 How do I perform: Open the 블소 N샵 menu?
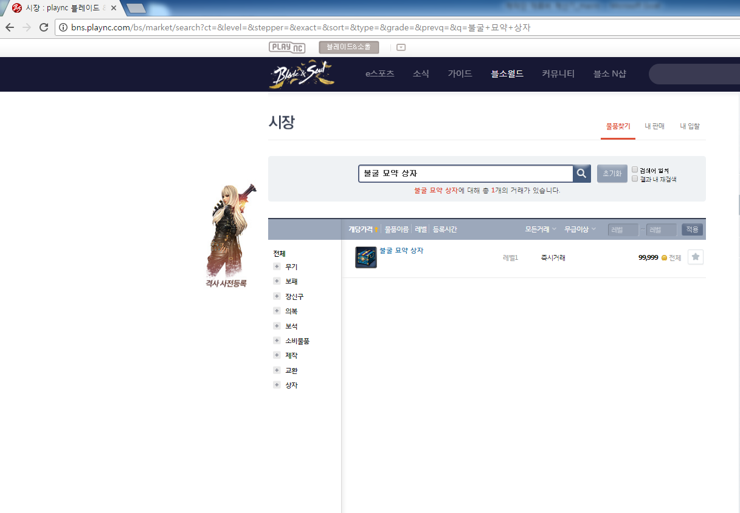(x=609, y=73)
